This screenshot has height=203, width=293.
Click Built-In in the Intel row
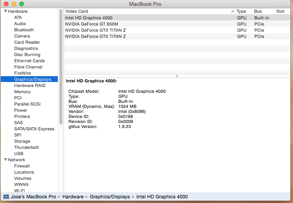262,18
